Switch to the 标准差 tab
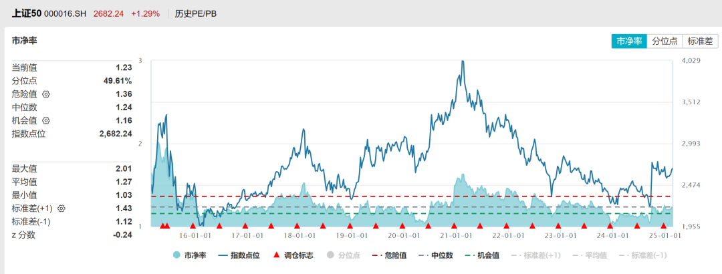 [x=700, y=41]
